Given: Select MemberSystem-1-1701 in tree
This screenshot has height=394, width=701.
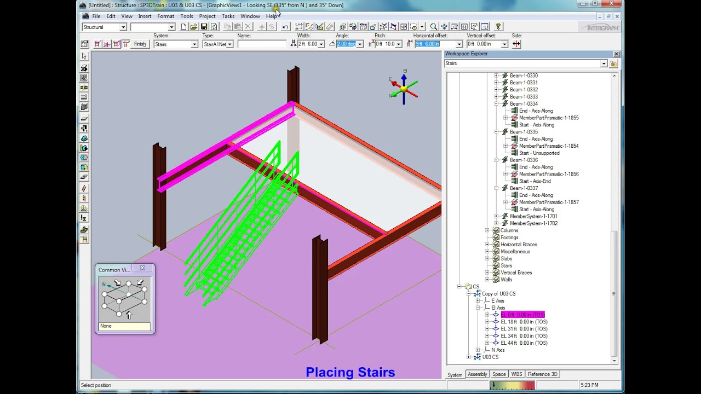Looking at the screenshot, I should tap(533, 216).
